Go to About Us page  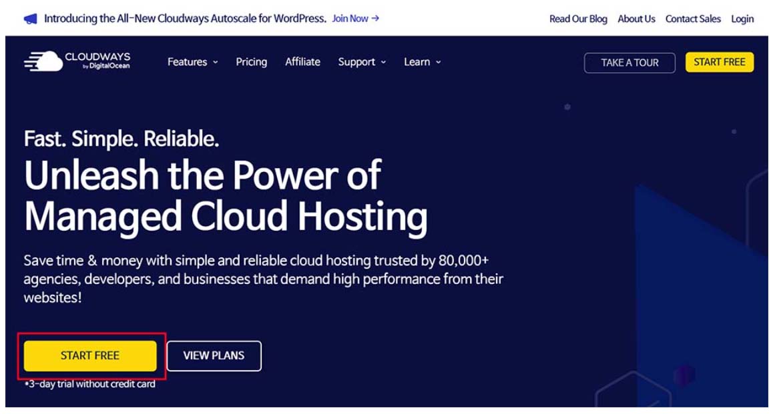coord(636,19)
